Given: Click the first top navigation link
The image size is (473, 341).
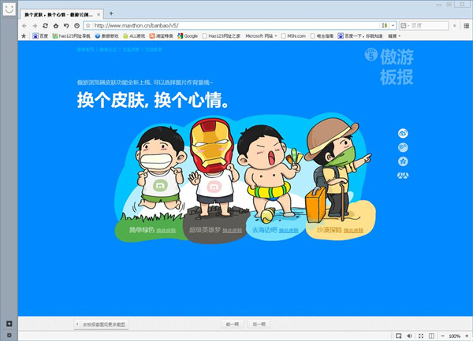Looking at the screenshot, I should [86, 50].
